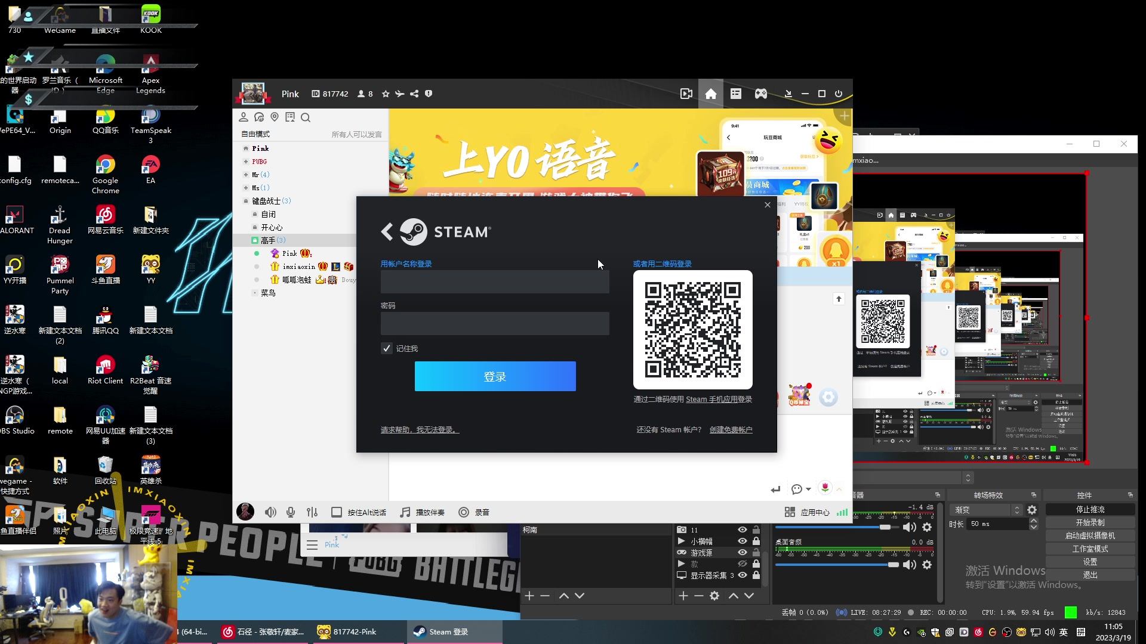This screenshot has height=644, width=1146.
Task: Open the search icon in YY channel panel
Action: [x=306, y=117]
